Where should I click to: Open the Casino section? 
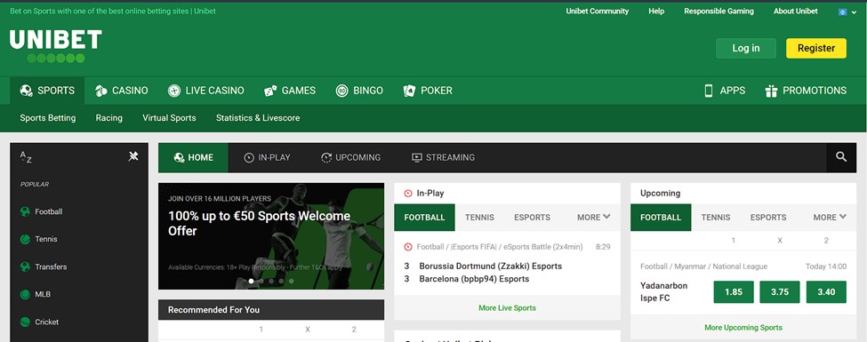[121, 91]
